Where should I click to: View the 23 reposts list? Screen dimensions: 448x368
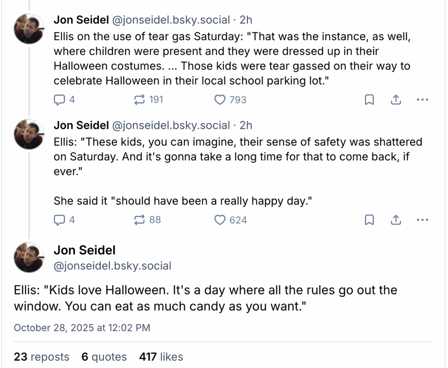pyautogui.click(x=42, y=357)
